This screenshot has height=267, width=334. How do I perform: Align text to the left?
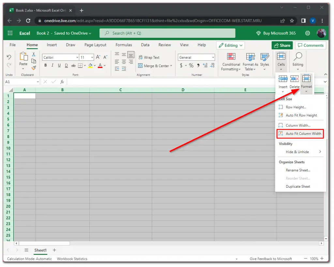pyautogui.click(x=117, y=62)
